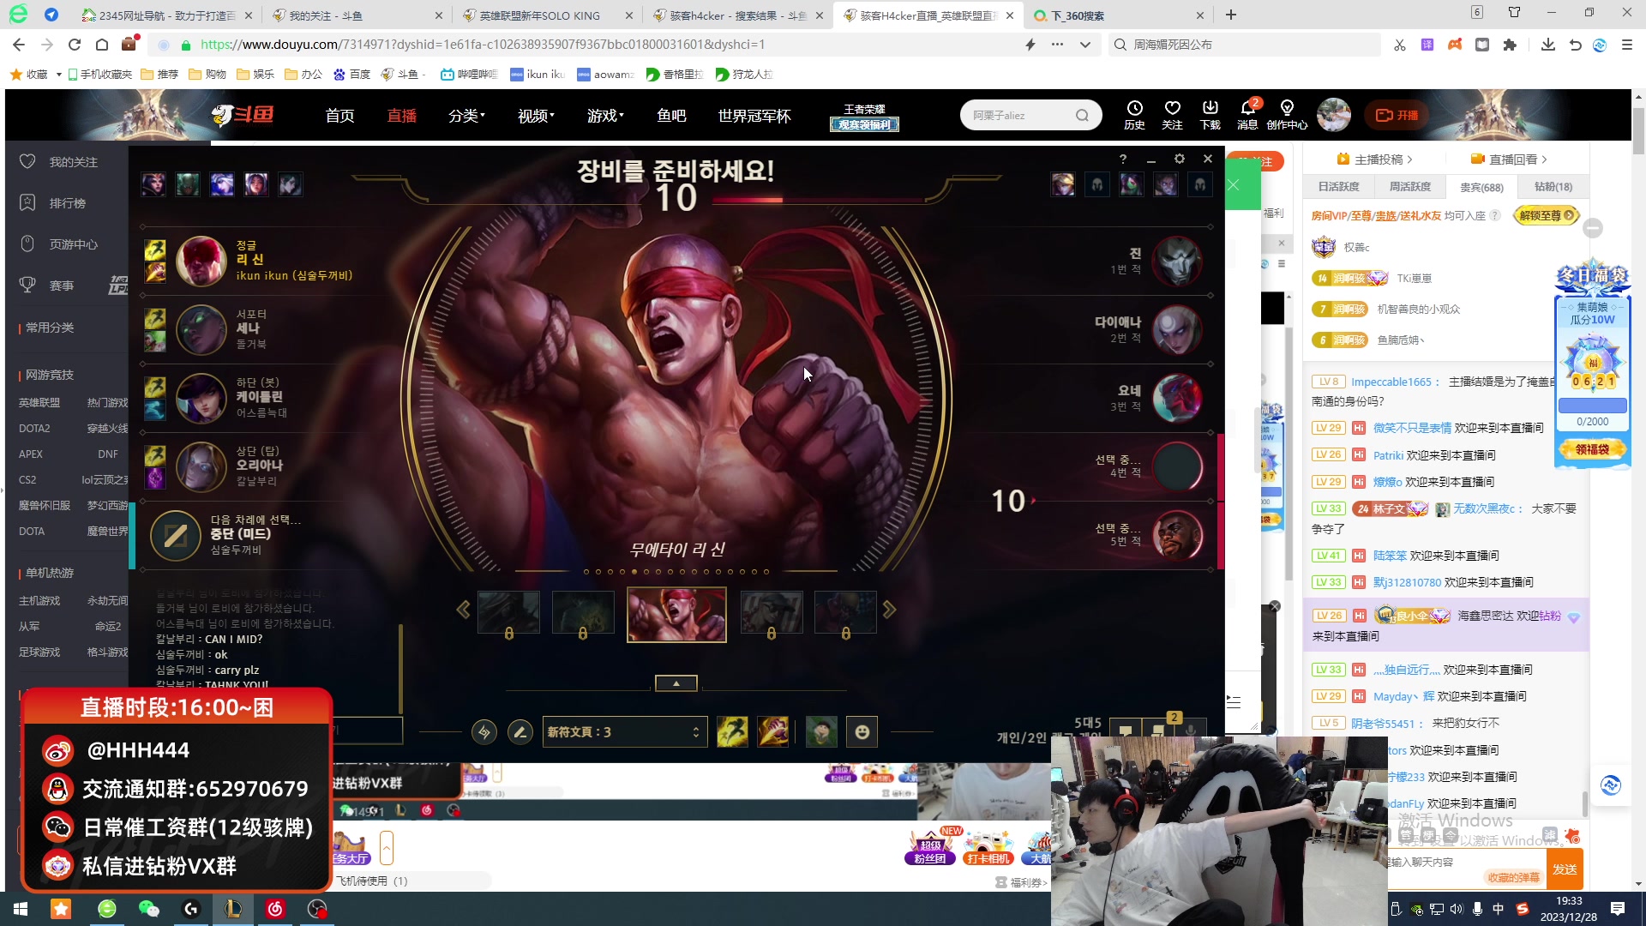Click 解锁至尊 button
This screenshot has height=926, width=1646.
click(x=1546, y=216)
